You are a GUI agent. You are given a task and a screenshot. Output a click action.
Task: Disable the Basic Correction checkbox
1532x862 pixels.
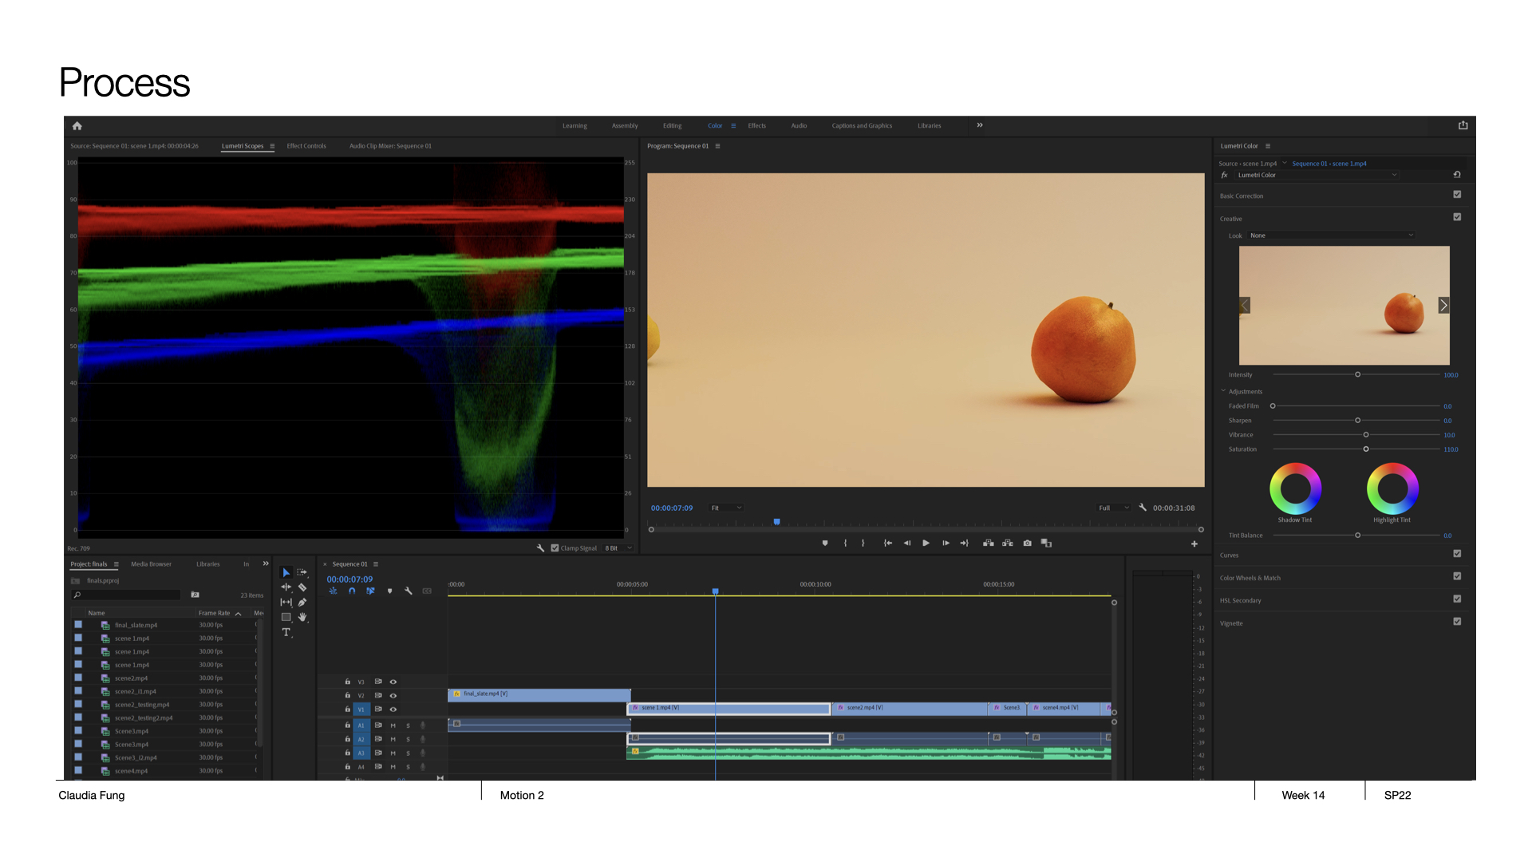(1457, 195)
